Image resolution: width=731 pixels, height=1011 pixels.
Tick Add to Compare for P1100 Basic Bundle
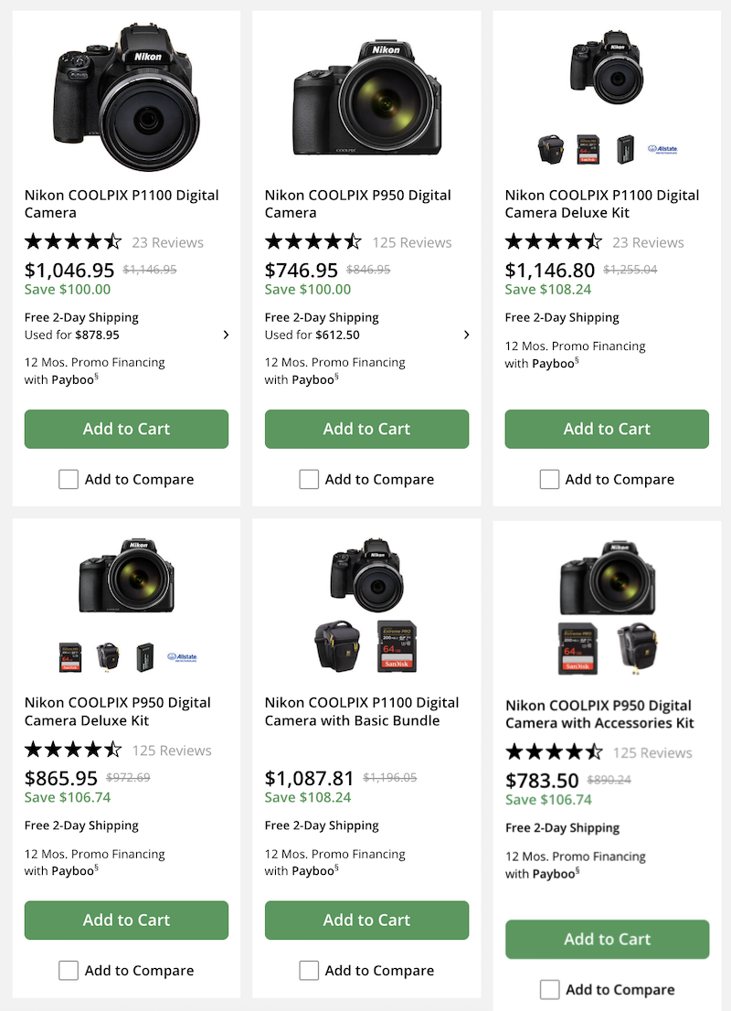click(309, 970)
